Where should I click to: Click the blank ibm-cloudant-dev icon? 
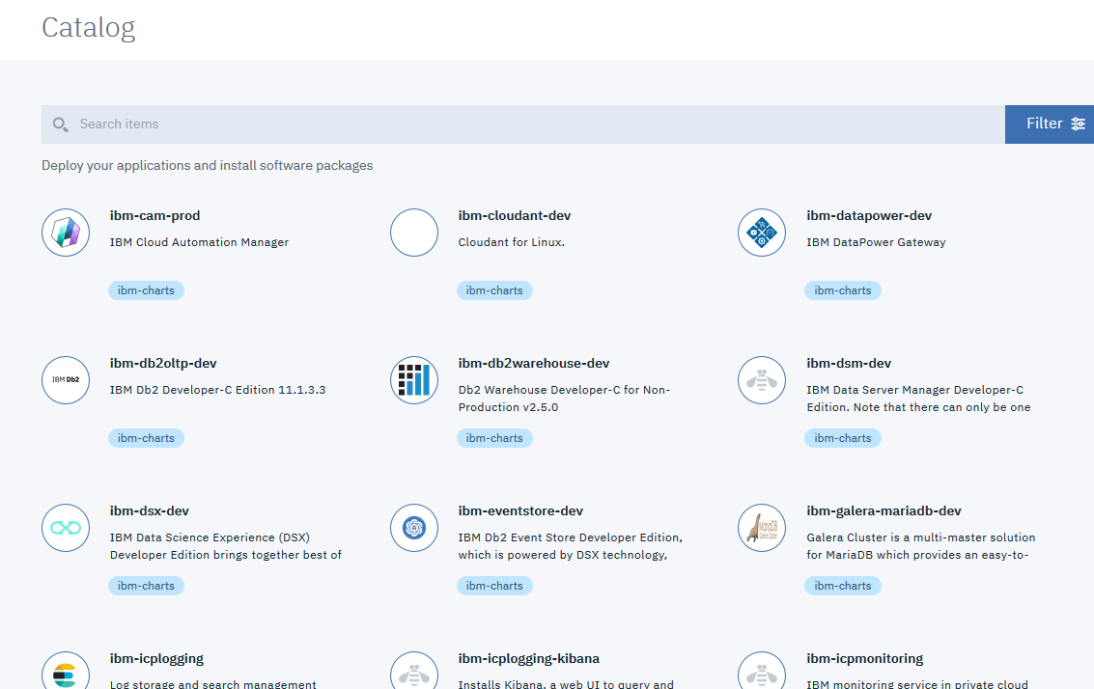pos(413,233)
